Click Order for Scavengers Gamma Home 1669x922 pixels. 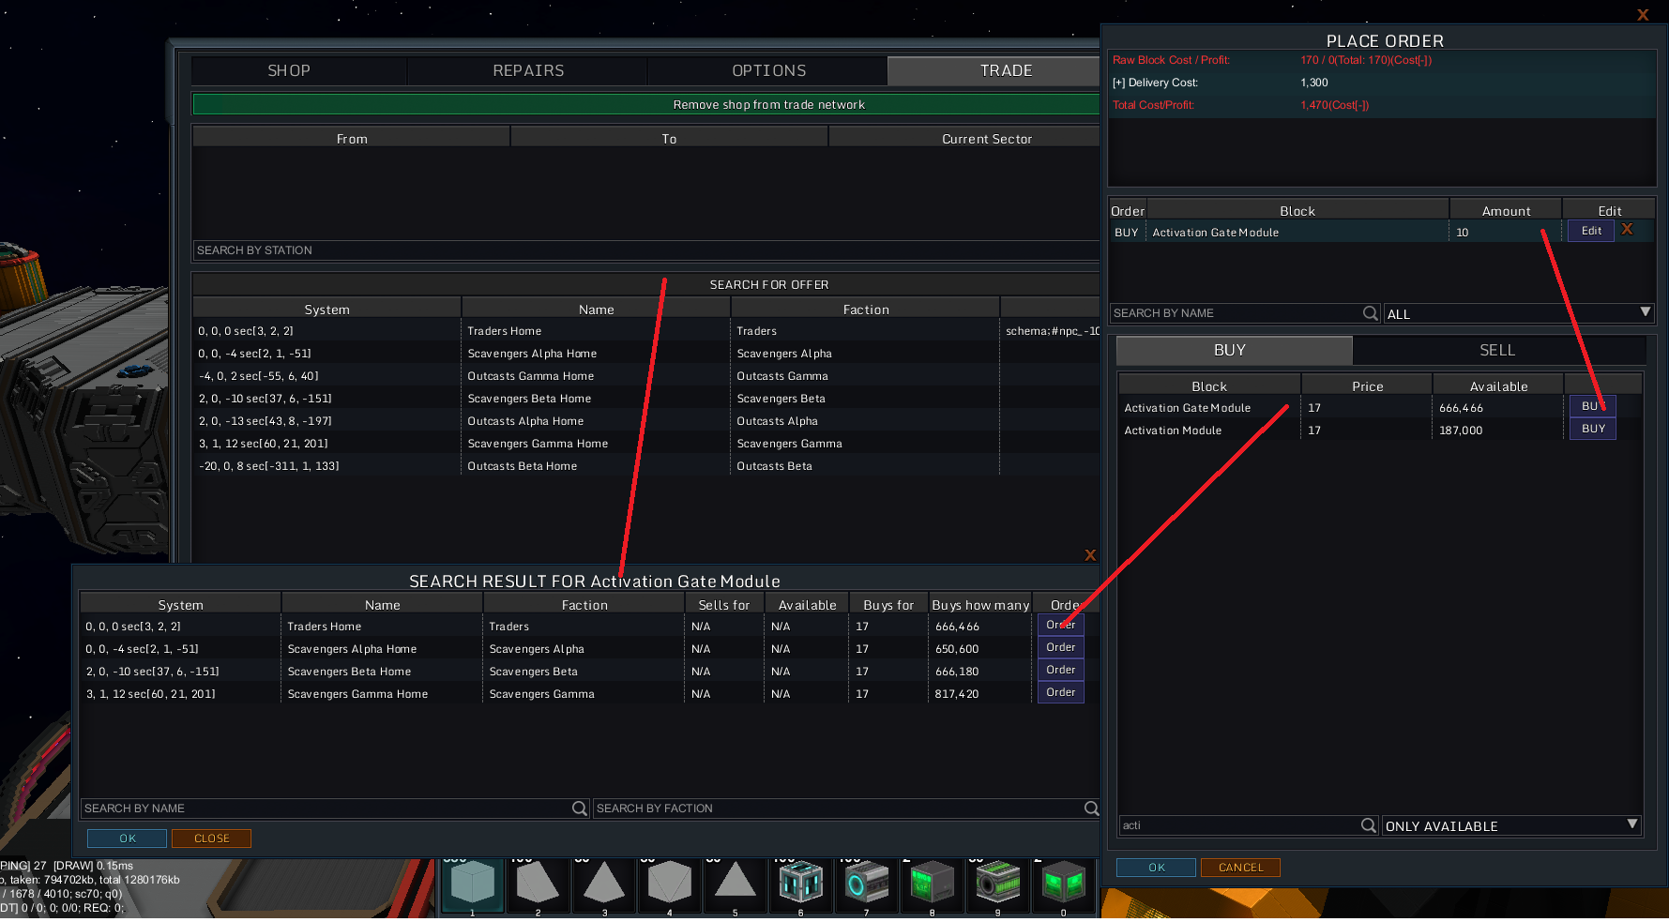[1060, 692]
